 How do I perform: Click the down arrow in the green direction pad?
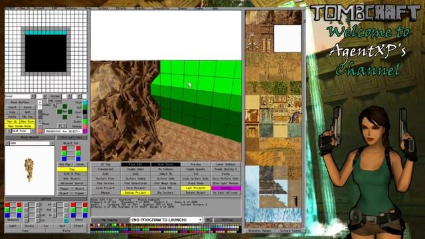coord(64,117)
